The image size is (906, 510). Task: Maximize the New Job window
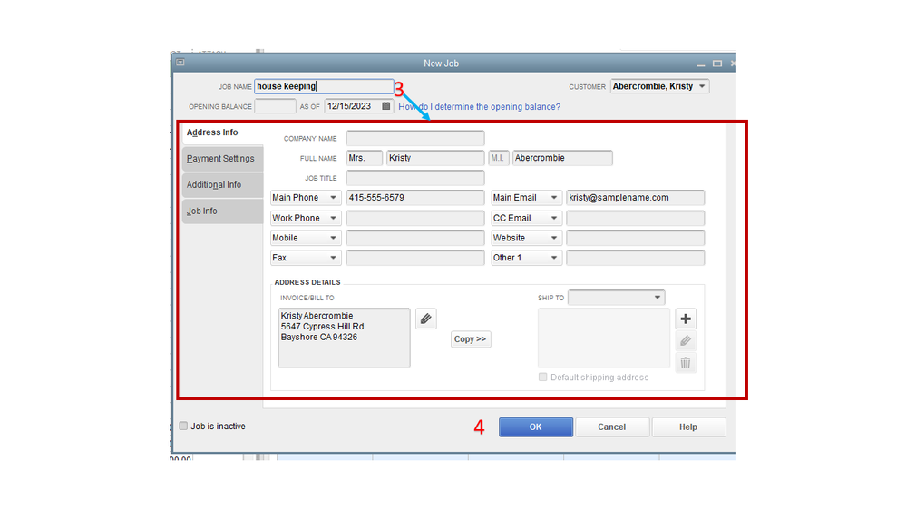coord(717,64)
